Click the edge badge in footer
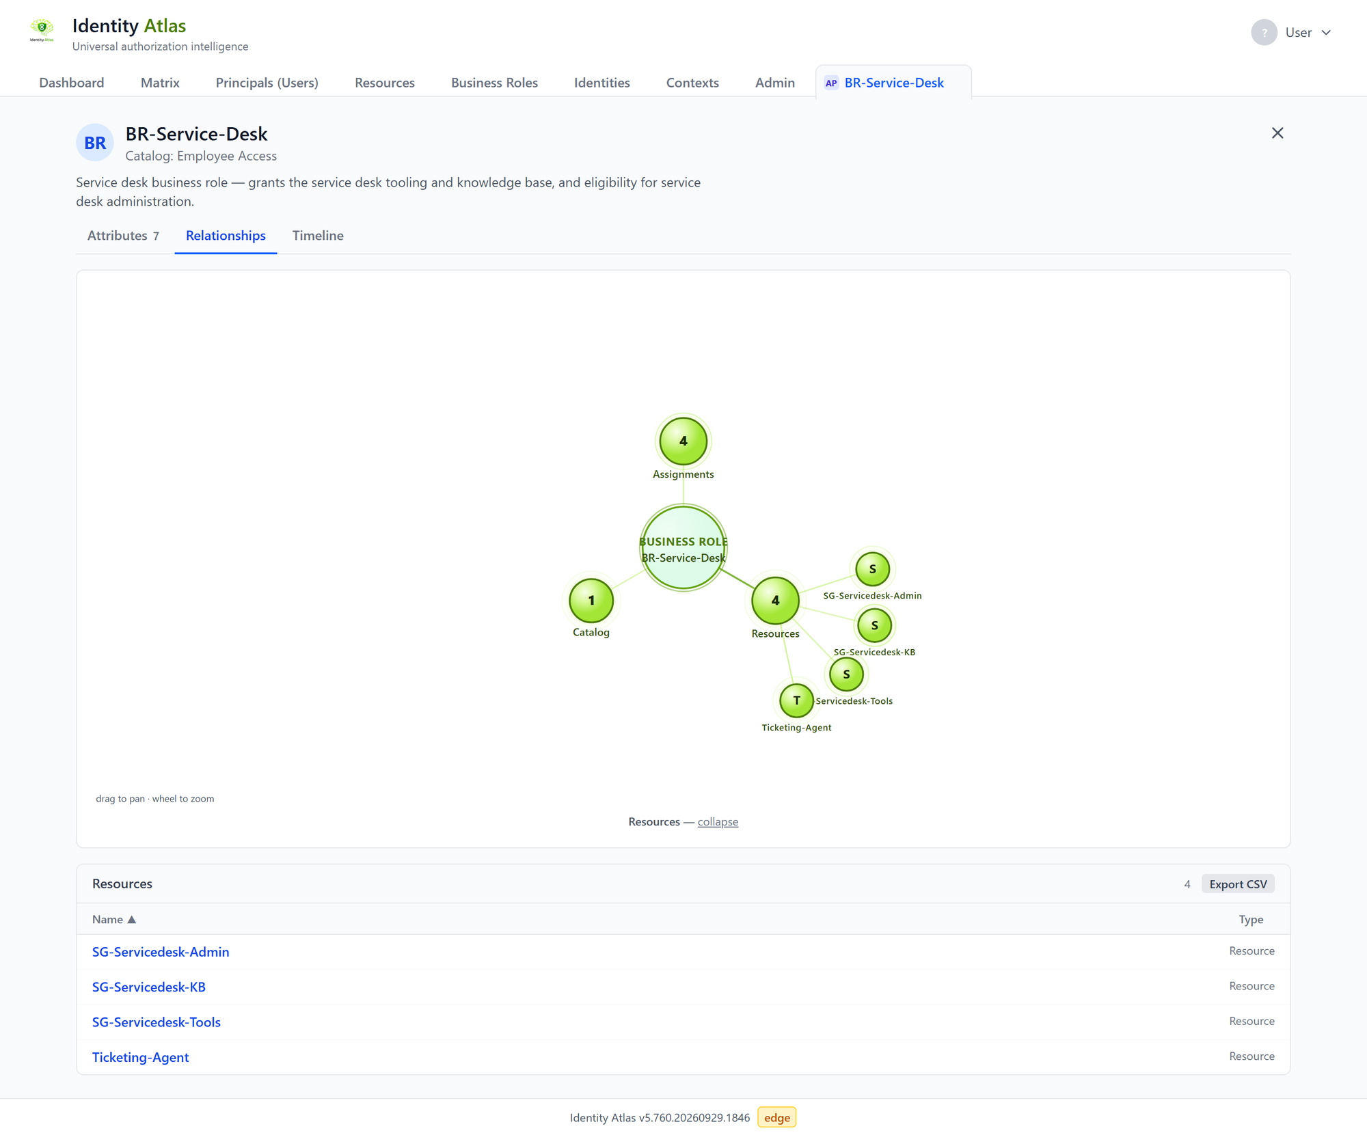 (x=777, y=1118)
